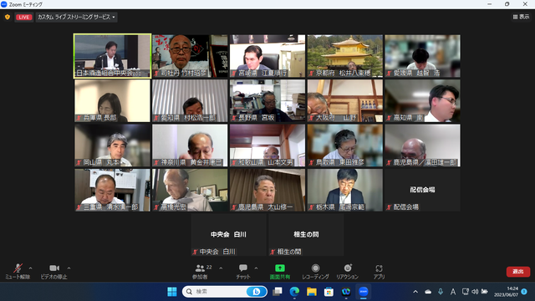Open Microsoft Edge from the taskbar
The height and width of the screenshot is (301, 535).
point(294,292)
